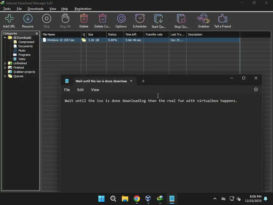Add a new Notepad tab

(x=143, y=81)
